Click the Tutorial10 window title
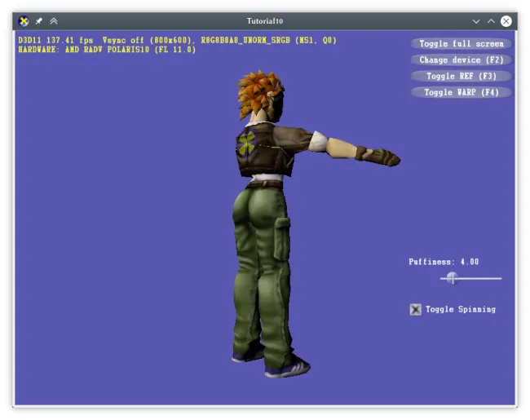Screen dimensions: 530x420 click(265, 21)
